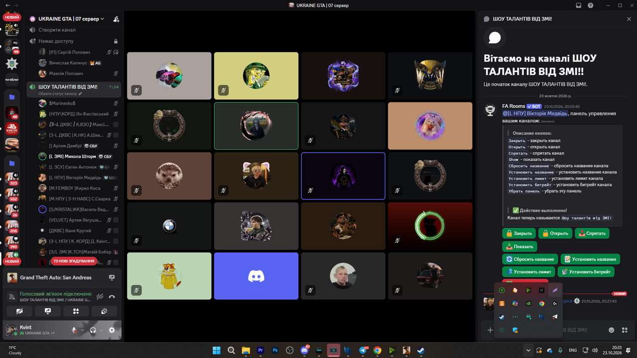The image size is (637, 358).
Task: Click the Показать channel button
Action: [x=520, y=246]
